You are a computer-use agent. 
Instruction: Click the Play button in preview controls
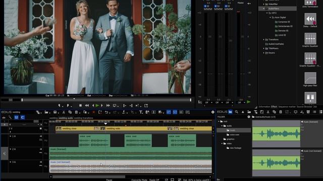[97, 106]
